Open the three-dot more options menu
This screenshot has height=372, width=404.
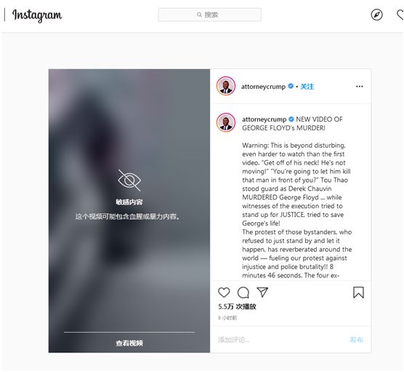coord(360,87)
